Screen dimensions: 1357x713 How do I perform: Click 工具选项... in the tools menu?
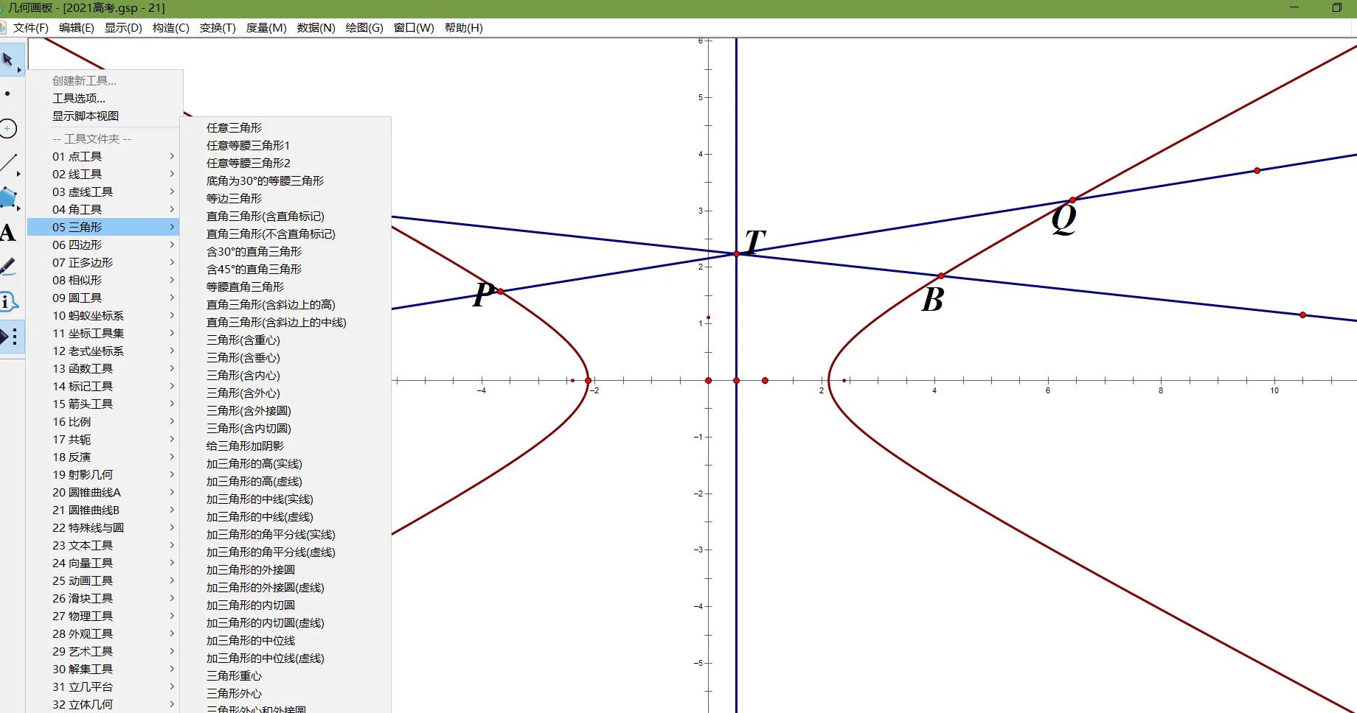79,98
